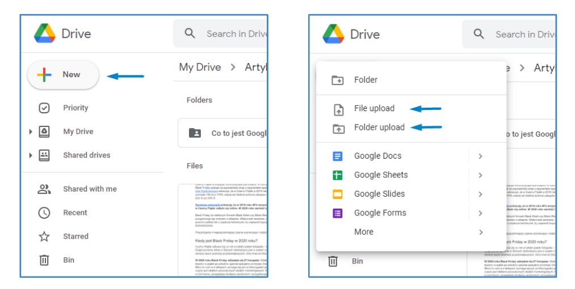
Task: Click the Drive wordmark text in left screenshot
Action: [76, 33]
